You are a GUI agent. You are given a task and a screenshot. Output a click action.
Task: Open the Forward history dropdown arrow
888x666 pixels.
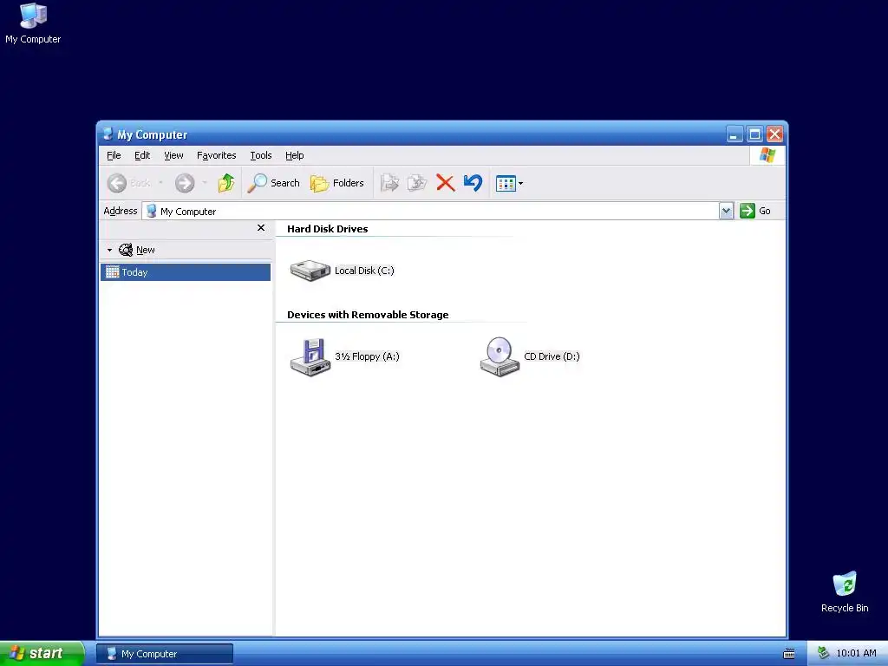pyautogui.click(x=205, y=183)
